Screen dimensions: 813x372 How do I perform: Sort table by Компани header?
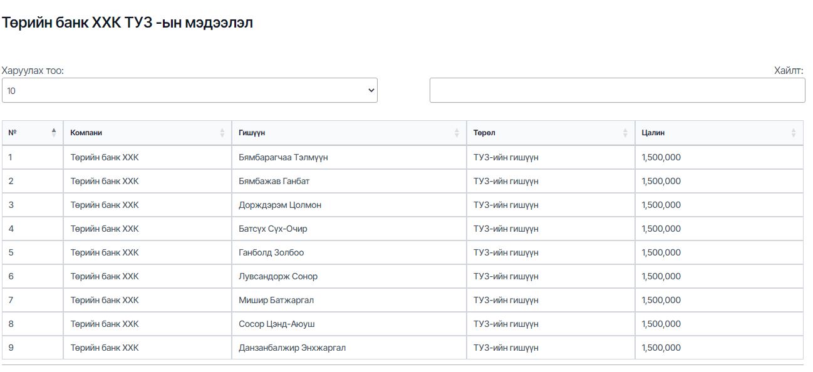pyautogui.click(x=86, y=133)
